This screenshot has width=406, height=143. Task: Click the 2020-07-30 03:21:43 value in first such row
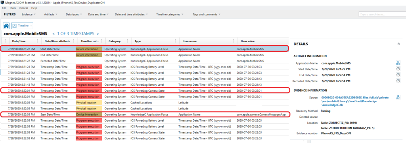[249, 79]
